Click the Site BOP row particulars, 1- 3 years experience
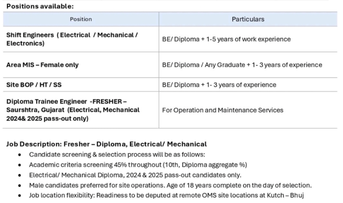 (x=219, y=85)
